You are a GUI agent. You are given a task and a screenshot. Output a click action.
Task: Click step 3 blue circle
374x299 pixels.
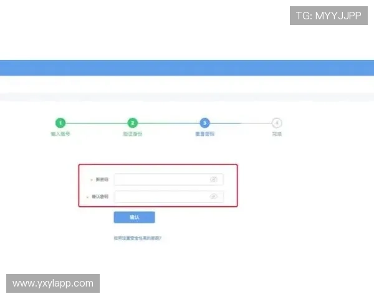[x=204, y=123]
